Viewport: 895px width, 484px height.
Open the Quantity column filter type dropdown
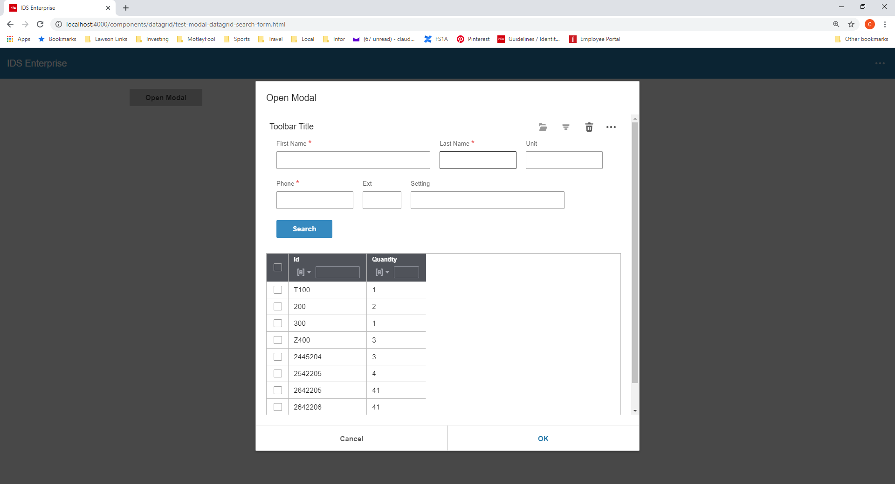coord(382,272)
